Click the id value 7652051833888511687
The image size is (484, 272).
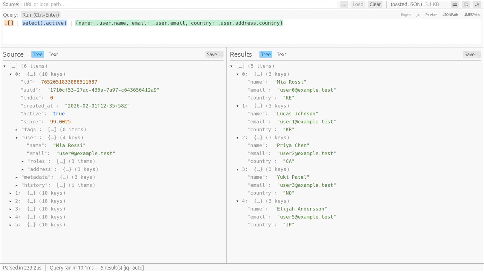[x=69, y=82]
